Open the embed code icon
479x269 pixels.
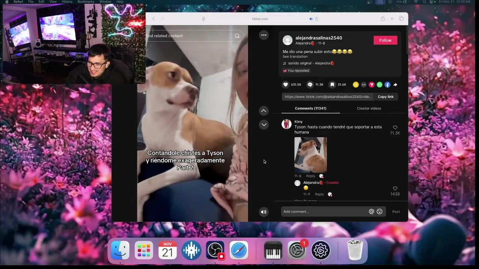point(364,85)
